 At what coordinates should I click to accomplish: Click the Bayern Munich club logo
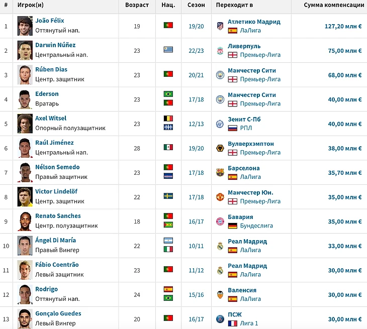coord(220,222)
